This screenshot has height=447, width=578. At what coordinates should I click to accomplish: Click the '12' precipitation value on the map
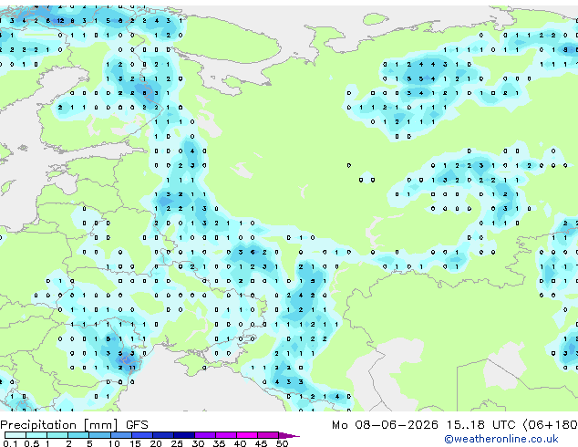point(60,21)
